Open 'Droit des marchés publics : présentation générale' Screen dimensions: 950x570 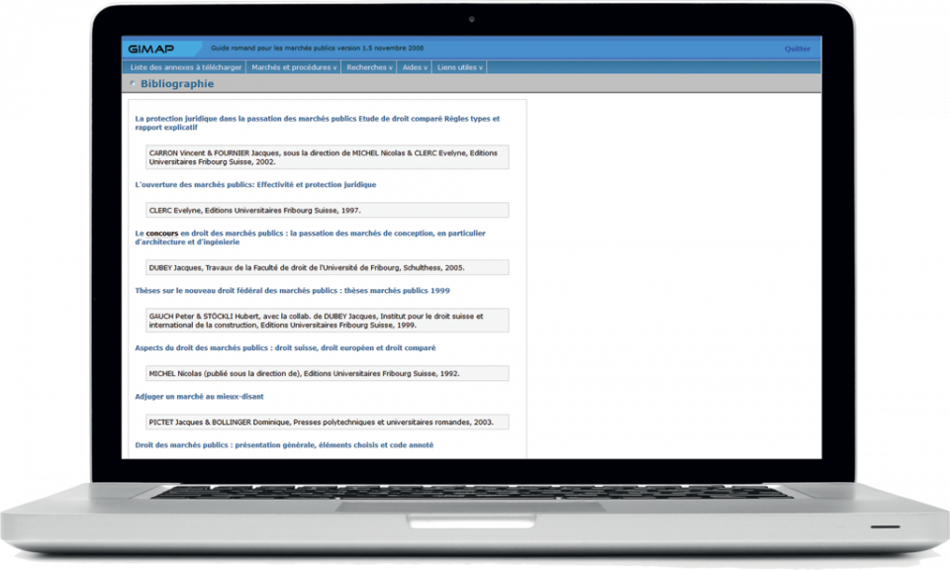[x=284, y=445]
